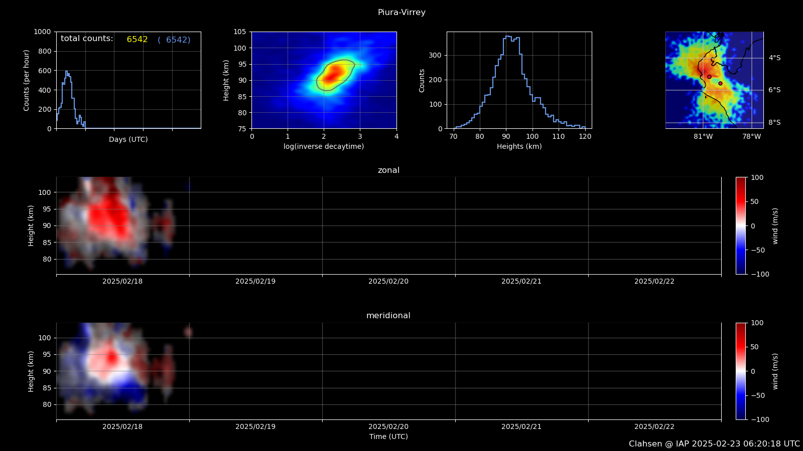The height and width of the screenshot is (451, 803).
Task: Click the zonal plot "Height (km)" label
Action: click(x=31, y=225)
